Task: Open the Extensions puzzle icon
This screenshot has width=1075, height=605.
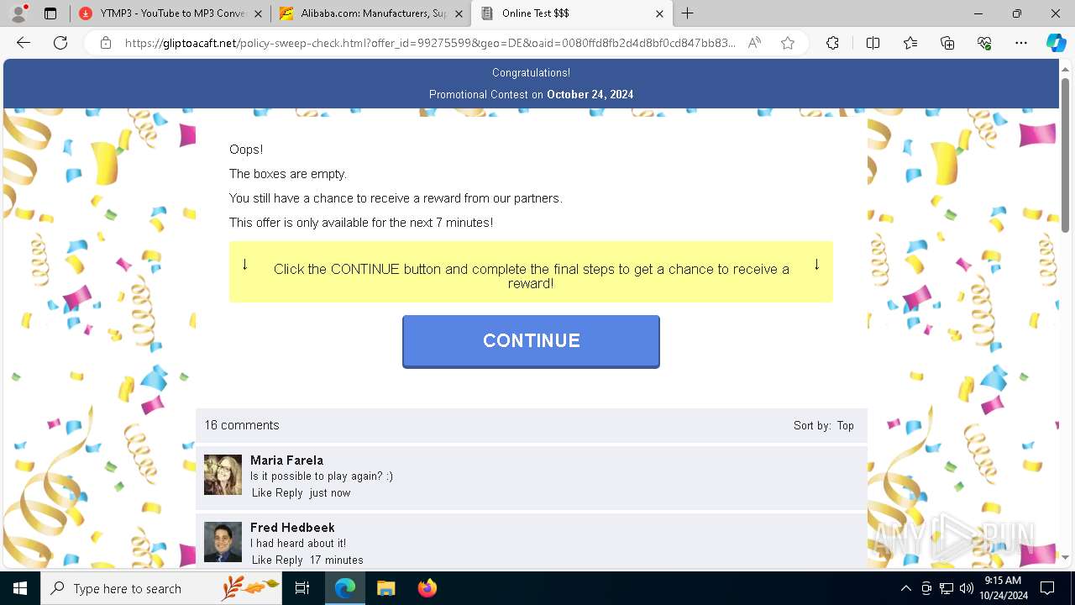Action: point(832,43)
